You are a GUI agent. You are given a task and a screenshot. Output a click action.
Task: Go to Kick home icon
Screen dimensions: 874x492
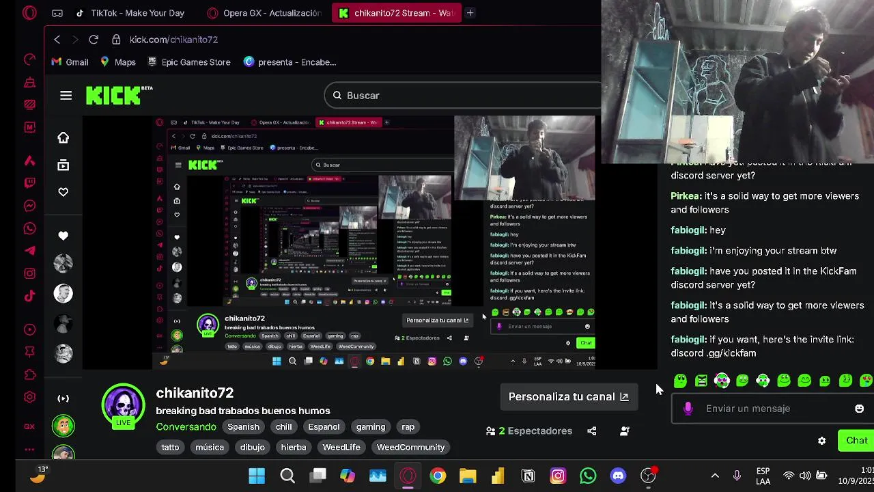tap(63, 138)
